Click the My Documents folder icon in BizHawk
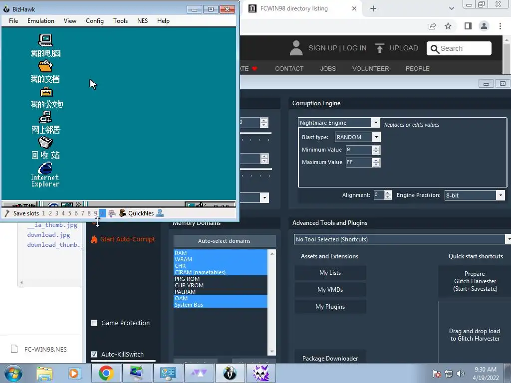 tap(45, 66)
